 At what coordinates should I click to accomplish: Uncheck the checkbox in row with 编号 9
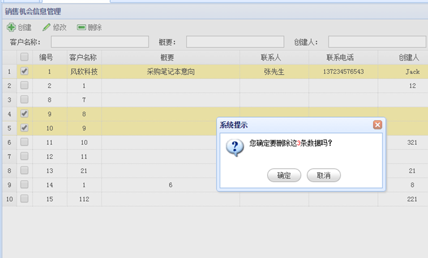pyautogui.click(x=24, y=114)
